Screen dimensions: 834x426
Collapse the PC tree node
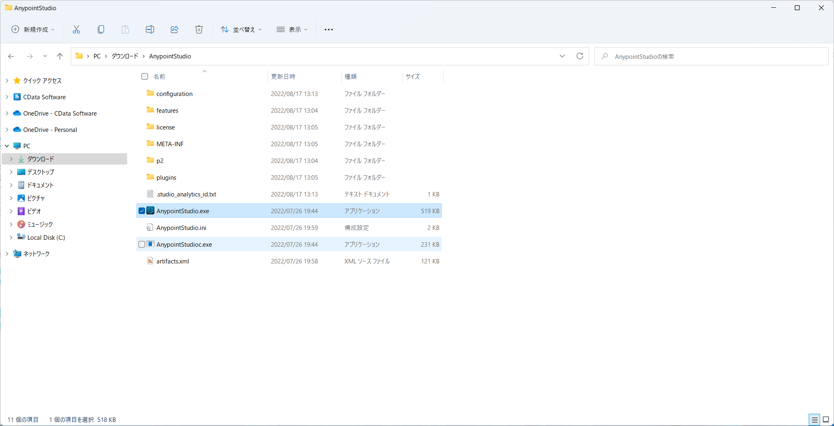coord(7,146)
